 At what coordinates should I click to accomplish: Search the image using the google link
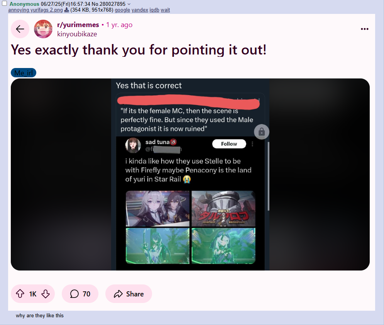(122, 10)
